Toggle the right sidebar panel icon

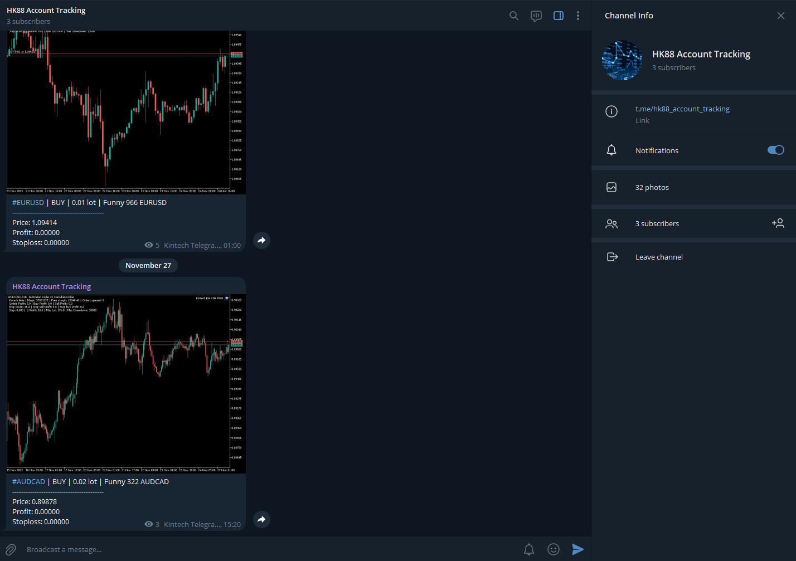coord(559,16)
